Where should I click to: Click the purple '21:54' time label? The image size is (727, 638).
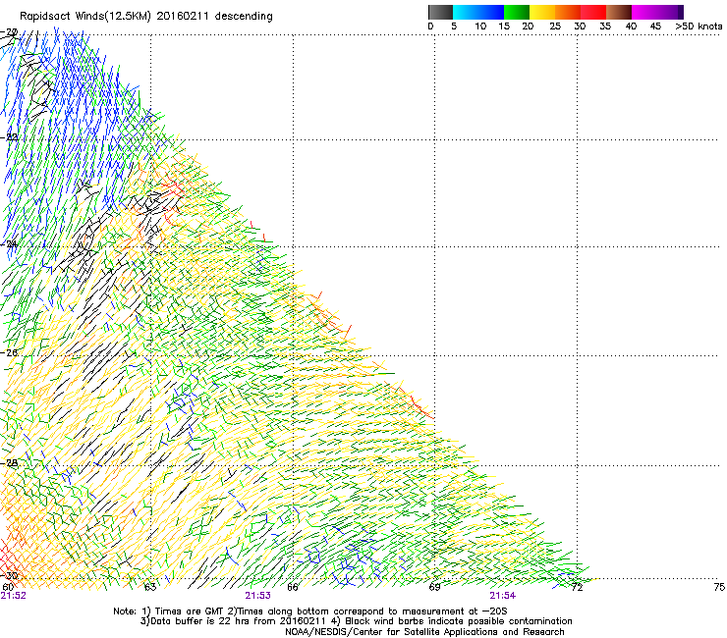(503, 596)
